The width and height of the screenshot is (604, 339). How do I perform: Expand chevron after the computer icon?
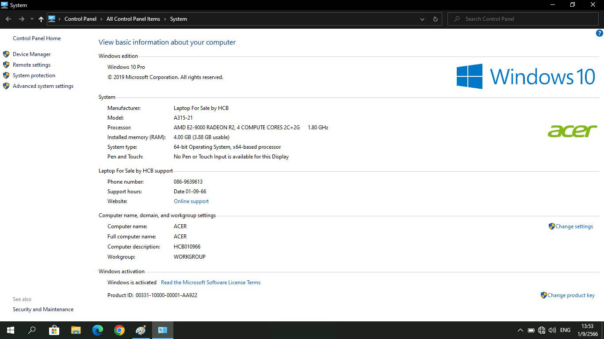[x=60, y=19]
